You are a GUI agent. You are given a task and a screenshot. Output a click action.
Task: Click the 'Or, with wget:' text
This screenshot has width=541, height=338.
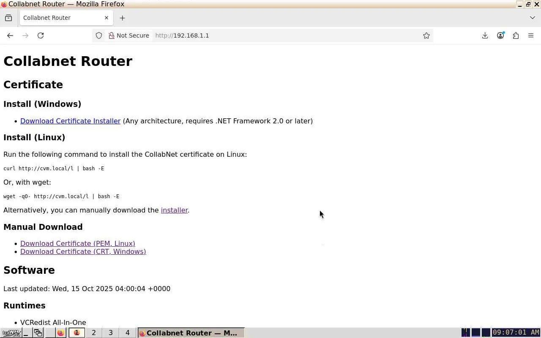[27, 182]
